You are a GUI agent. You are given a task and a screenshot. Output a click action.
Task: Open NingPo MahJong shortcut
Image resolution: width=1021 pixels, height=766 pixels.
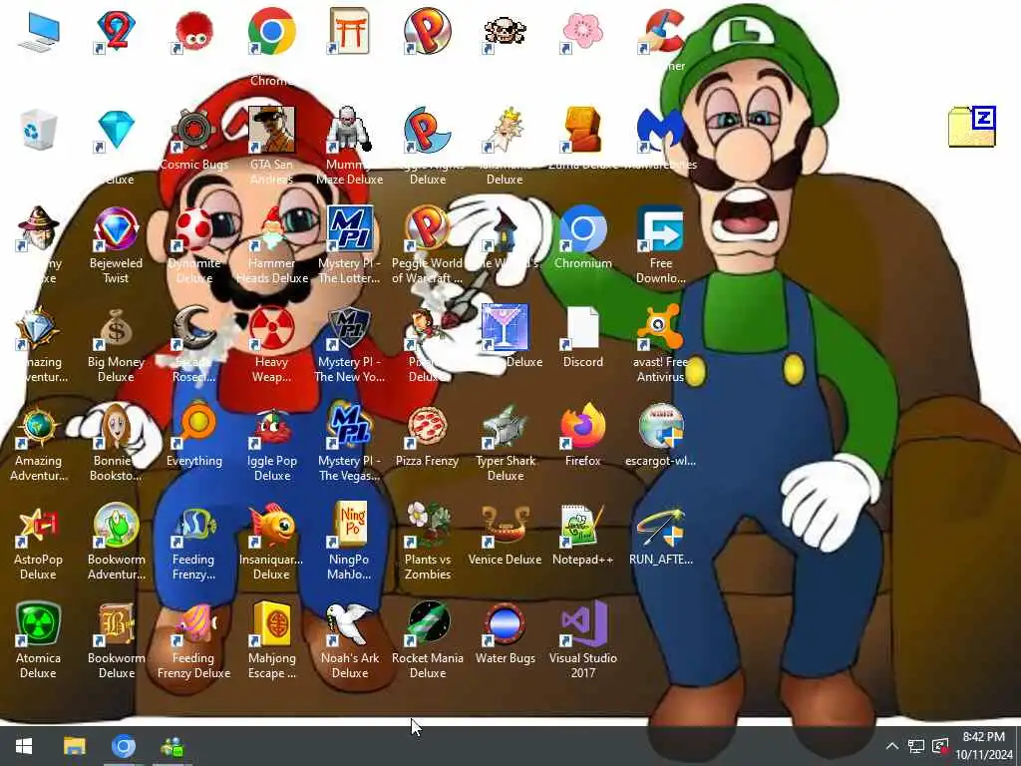(x=349, y=526)
